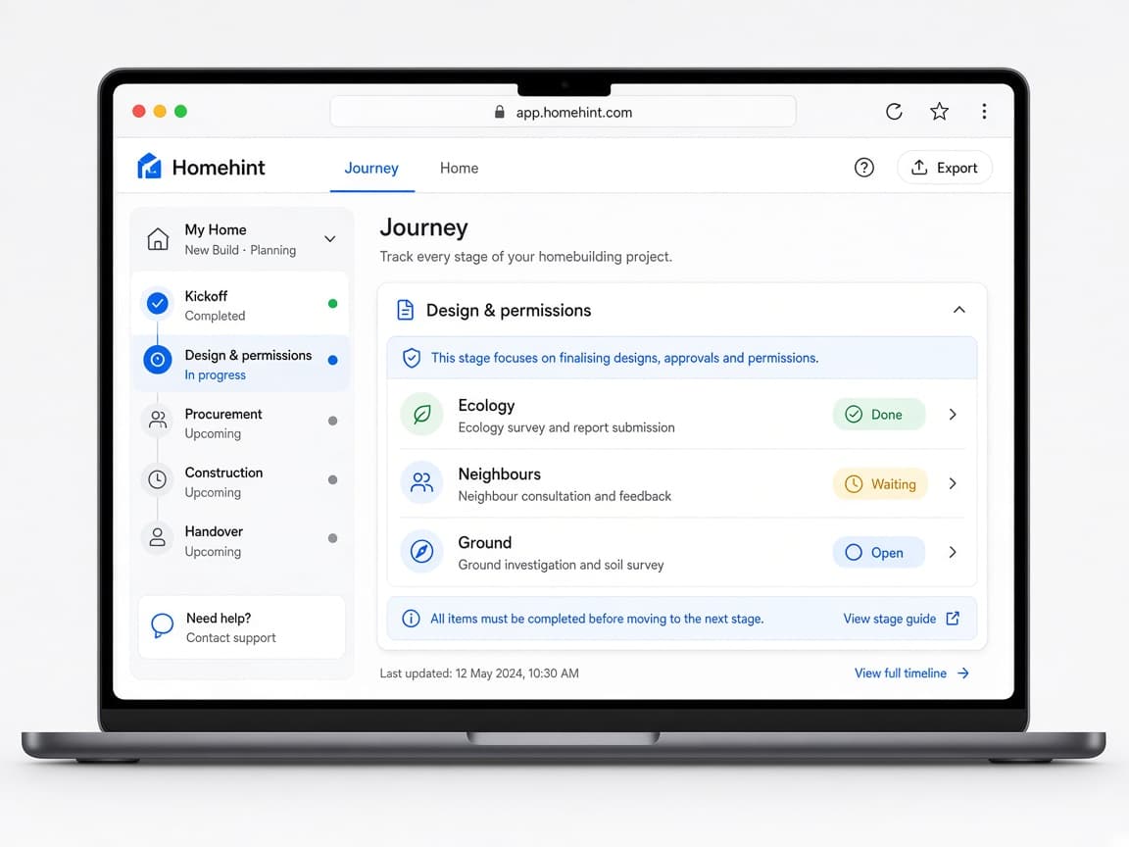Click "Neighbour consultation and feedback" text
Viewport: 1129px width, 847px height.
pyautogui.click(x=564, y=496)
